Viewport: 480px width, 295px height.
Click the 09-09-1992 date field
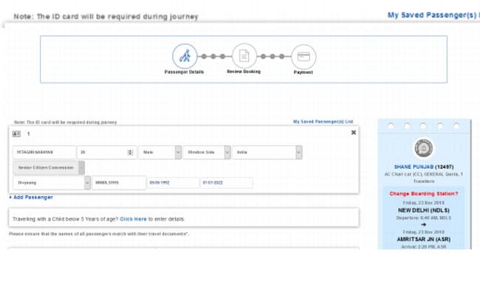point(172,182)
